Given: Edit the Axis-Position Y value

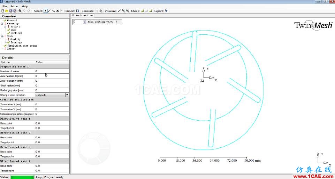Looking at the screenshot, I should 52,81.
